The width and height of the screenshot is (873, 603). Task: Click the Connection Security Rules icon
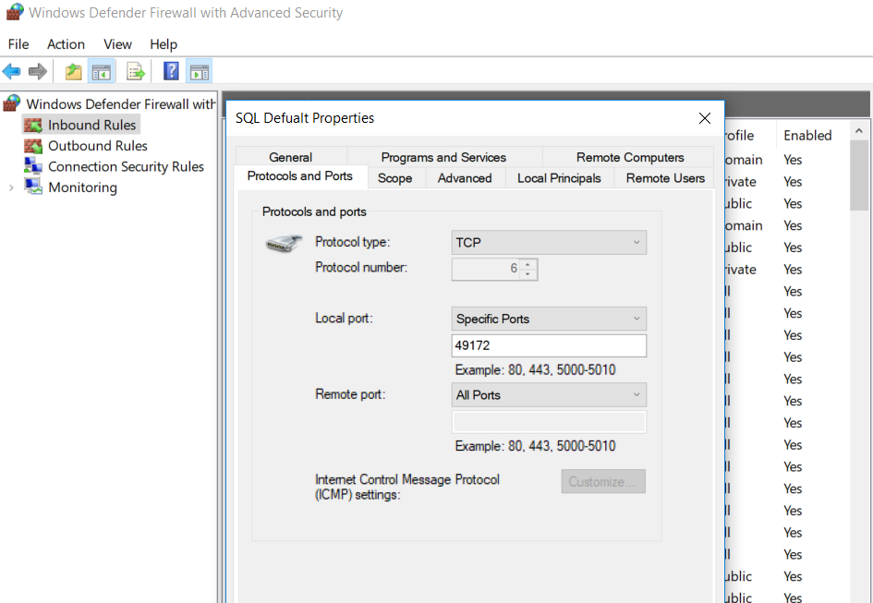click(x=33, y=166)
